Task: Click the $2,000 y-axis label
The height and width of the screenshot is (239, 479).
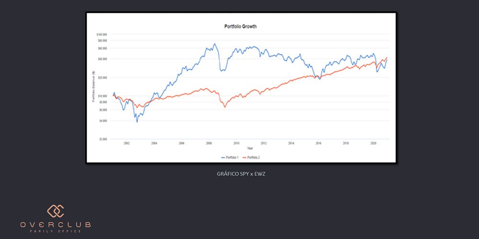Action: 103,139
